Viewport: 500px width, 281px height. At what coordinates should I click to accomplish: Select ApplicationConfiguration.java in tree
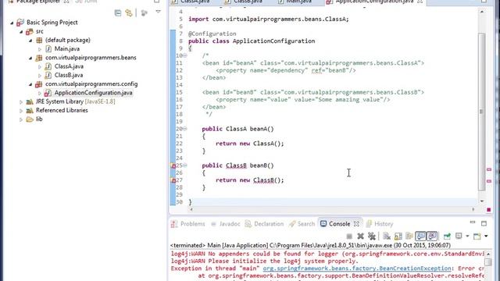[x=94, y=93]
